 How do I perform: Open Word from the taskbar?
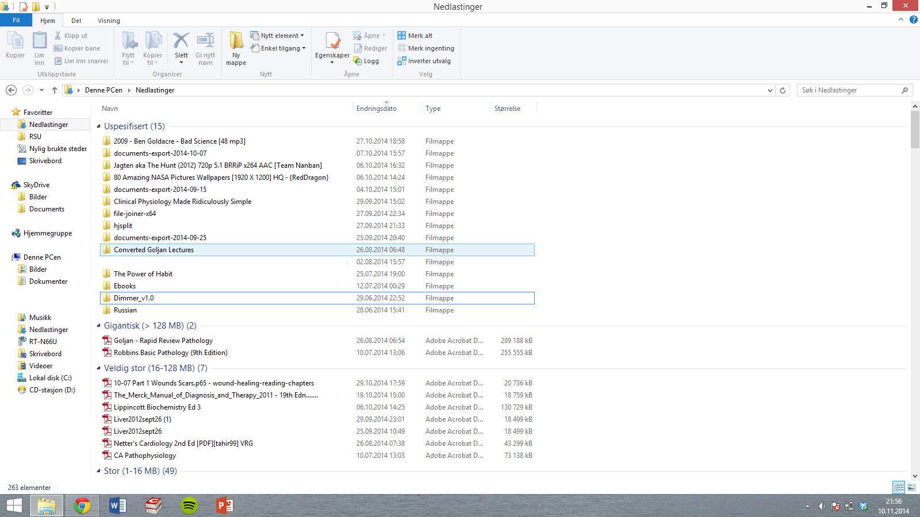point(118,506)
